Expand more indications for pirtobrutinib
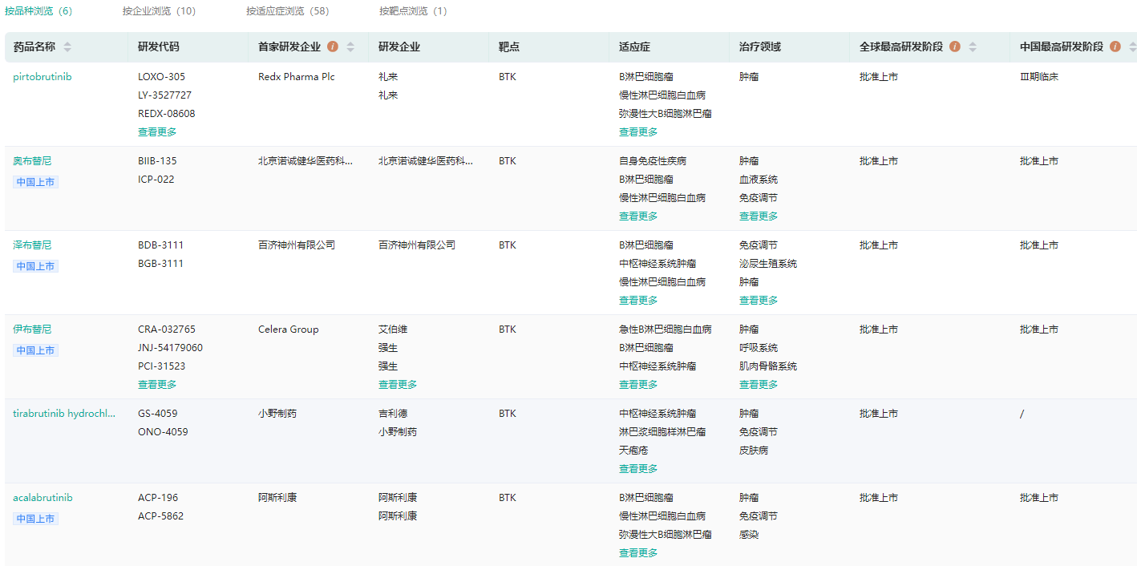 point(638,132)
